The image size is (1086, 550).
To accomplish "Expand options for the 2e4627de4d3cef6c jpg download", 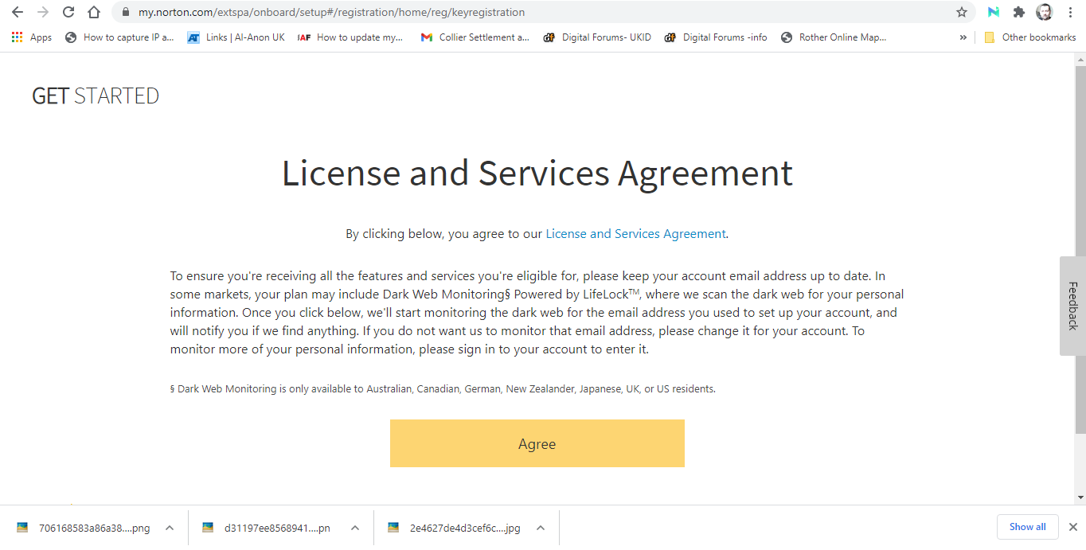I will 541,528.
